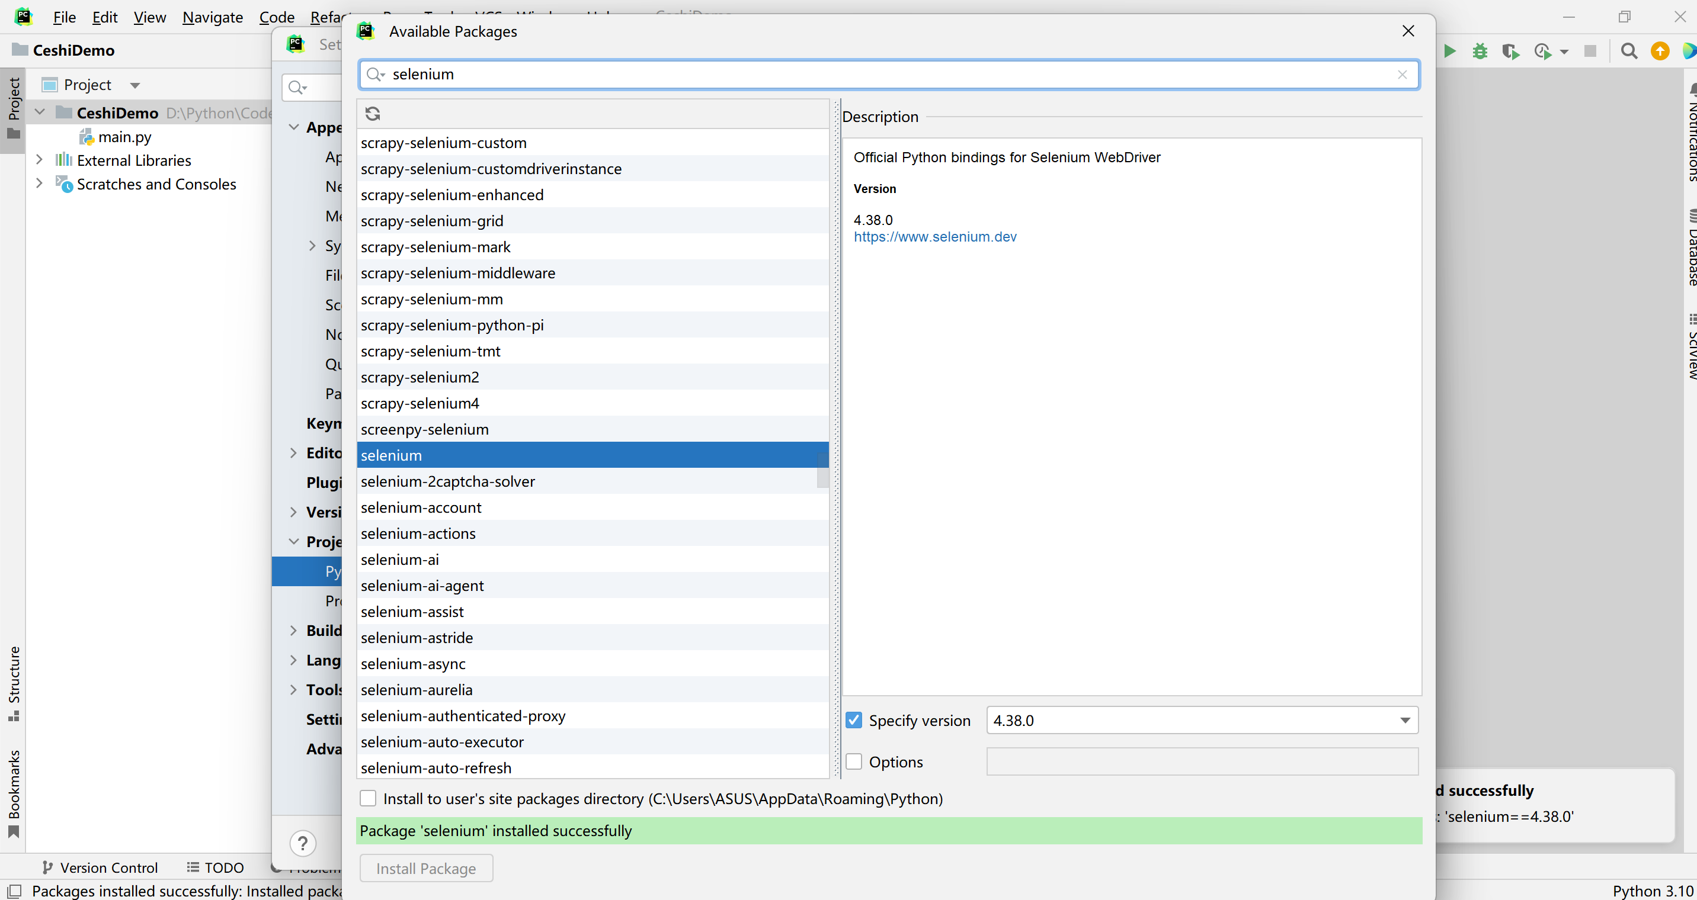Viewport: 1697px width, 900px height.
Task: Click the search magnifier in Available Packages
Action: tap(376, 75)
